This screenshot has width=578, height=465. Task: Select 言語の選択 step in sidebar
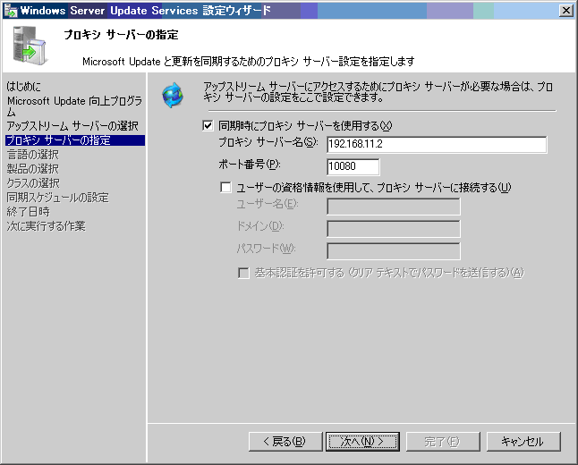click(x=32, y=155)
